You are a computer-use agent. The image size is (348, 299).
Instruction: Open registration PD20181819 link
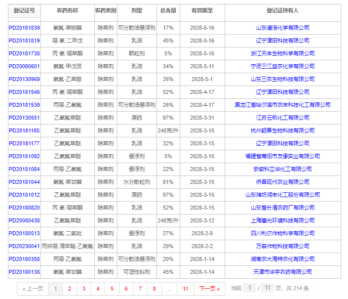(24, 41)
